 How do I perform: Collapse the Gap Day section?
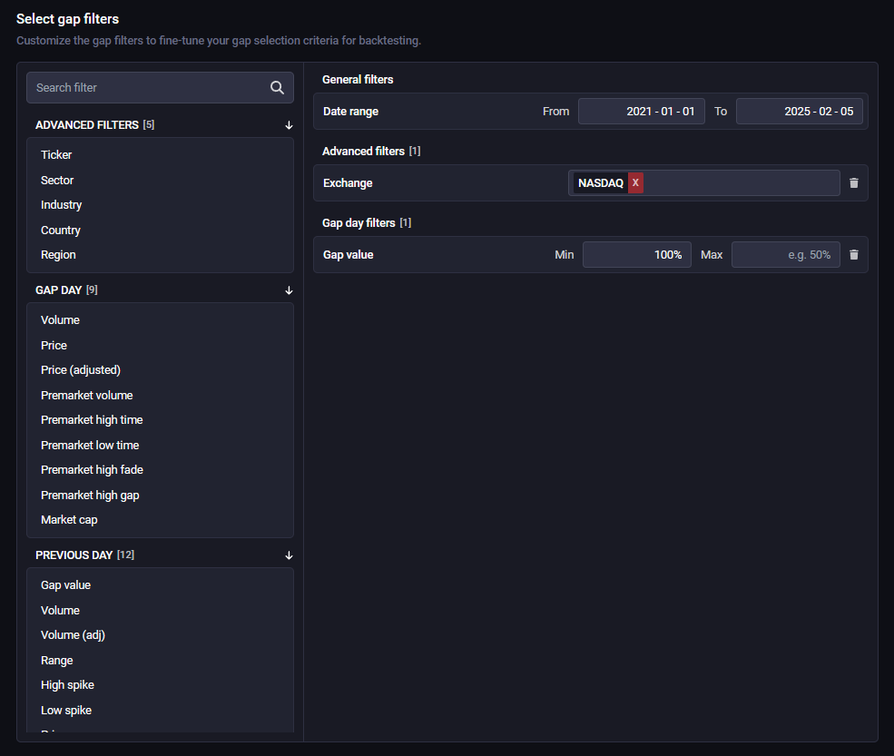pyautogui.click(x=289, y=290)
